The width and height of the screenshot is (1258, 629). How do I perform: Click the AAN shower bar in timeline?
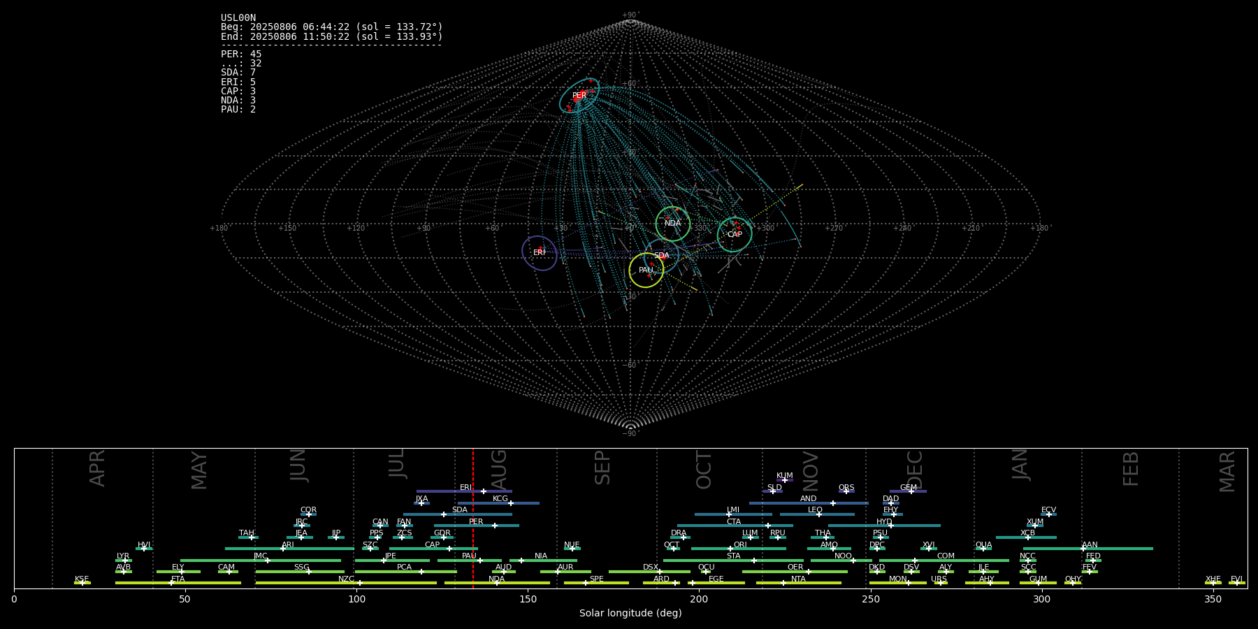[1088, 549]
